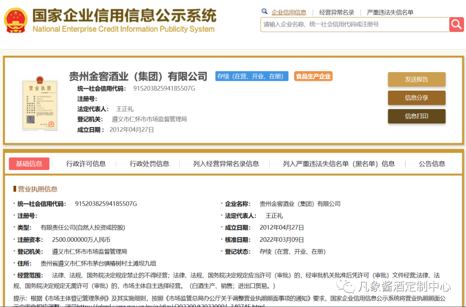Click 企业名称 value in license info section
466x307 pixels.
[x=300, y=204]
